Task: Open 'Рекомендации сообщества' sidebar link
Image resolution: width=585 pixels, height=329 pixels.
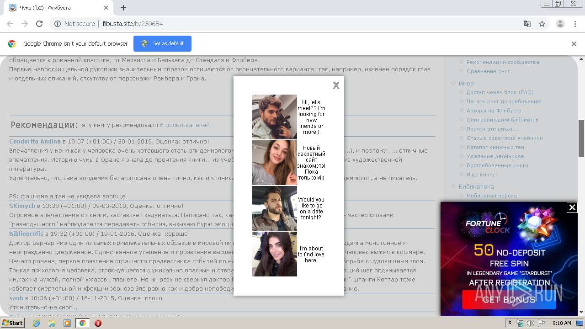Action: click(503, 62)
